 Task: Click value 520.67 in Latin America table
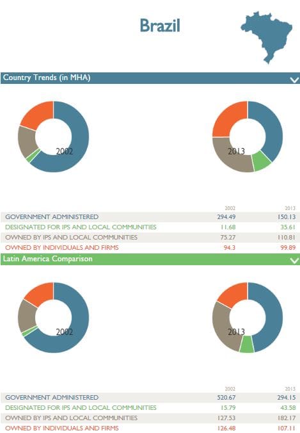pyautogui.click(x=226, y=398)
